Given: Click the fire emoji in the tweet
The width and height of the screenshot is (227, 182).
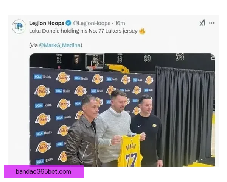Looking at the screenshot, I should [142, 31].
